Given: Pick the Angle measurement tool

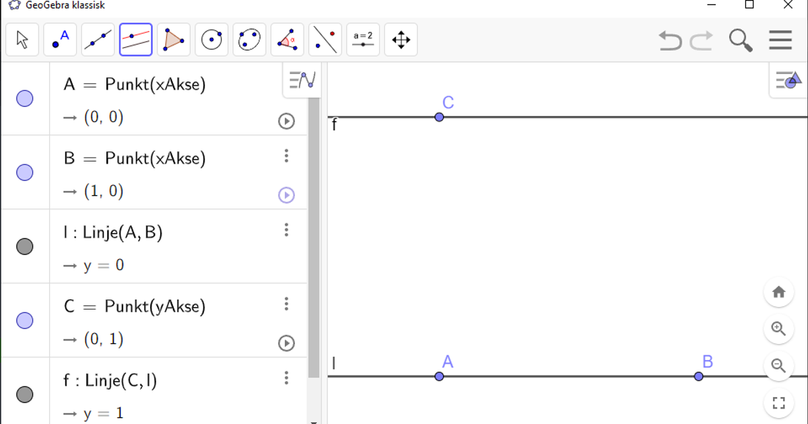Looking at the screenshot, I should pyautogui.click(x=287, y=40).
